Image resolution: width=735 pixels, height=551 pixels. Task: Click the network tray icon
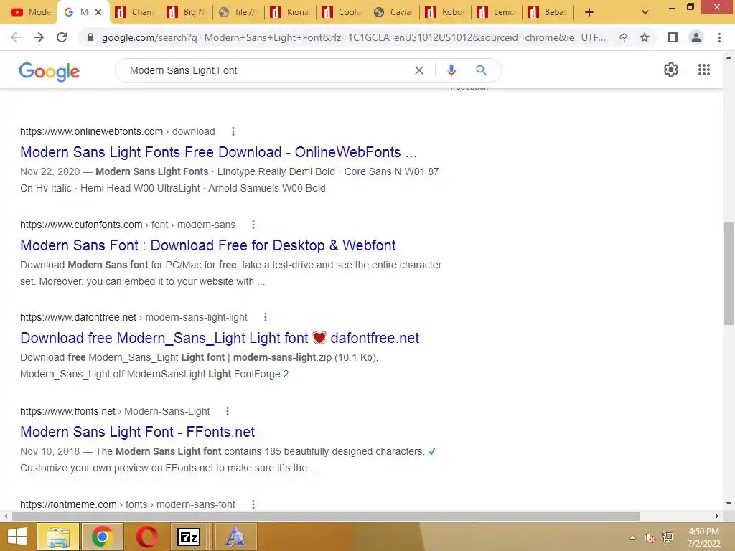point(668,537)
